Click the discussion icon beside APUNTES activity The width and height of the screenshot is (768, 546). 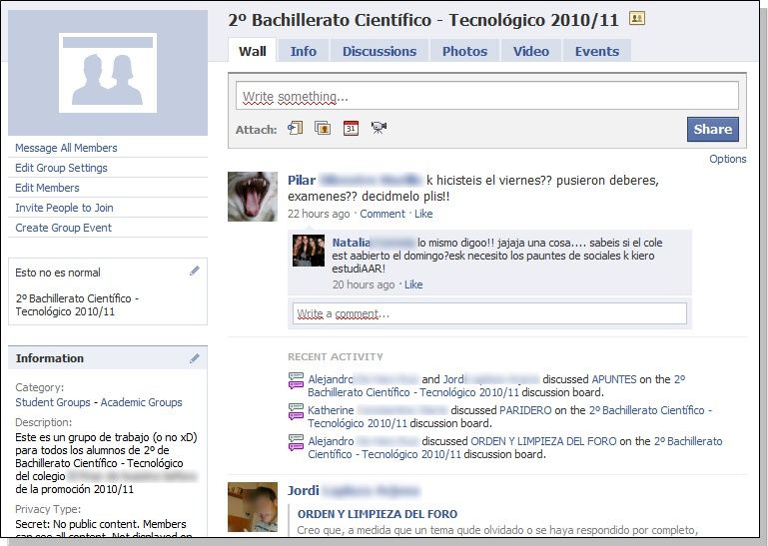[295, 380]
